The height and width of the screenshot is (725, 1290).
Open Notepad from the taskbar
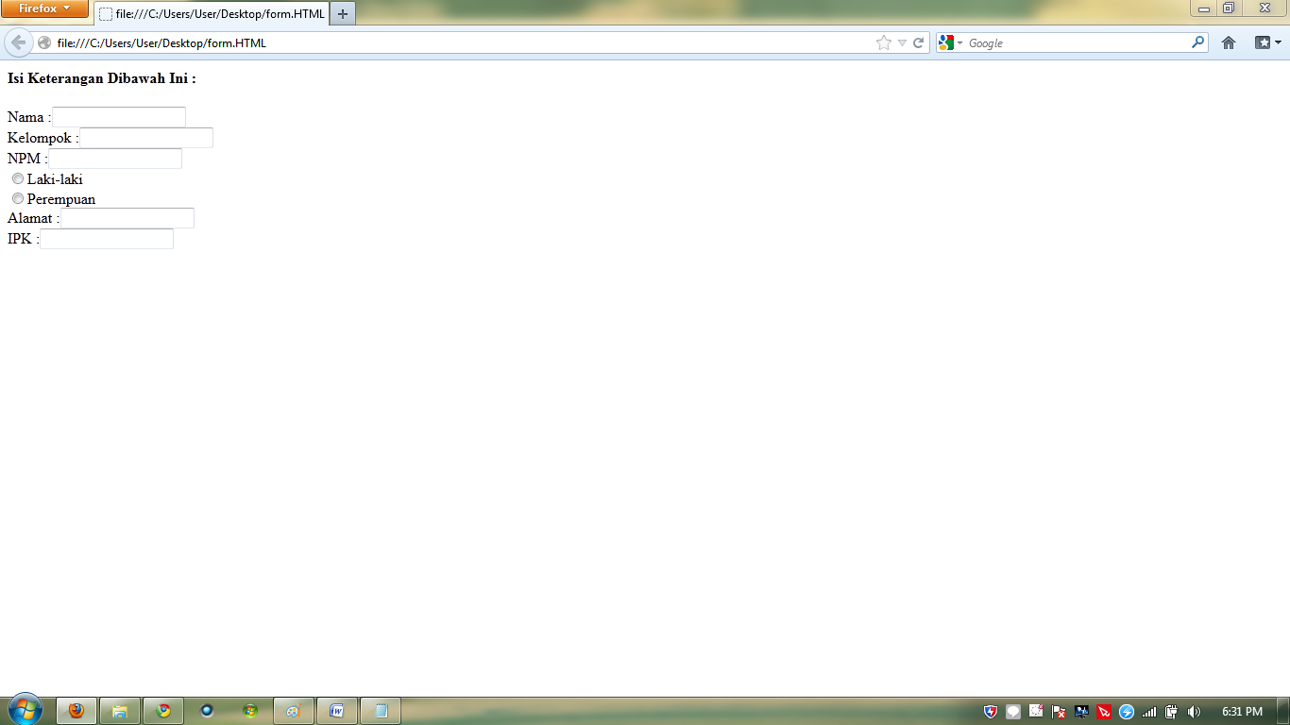380,711
